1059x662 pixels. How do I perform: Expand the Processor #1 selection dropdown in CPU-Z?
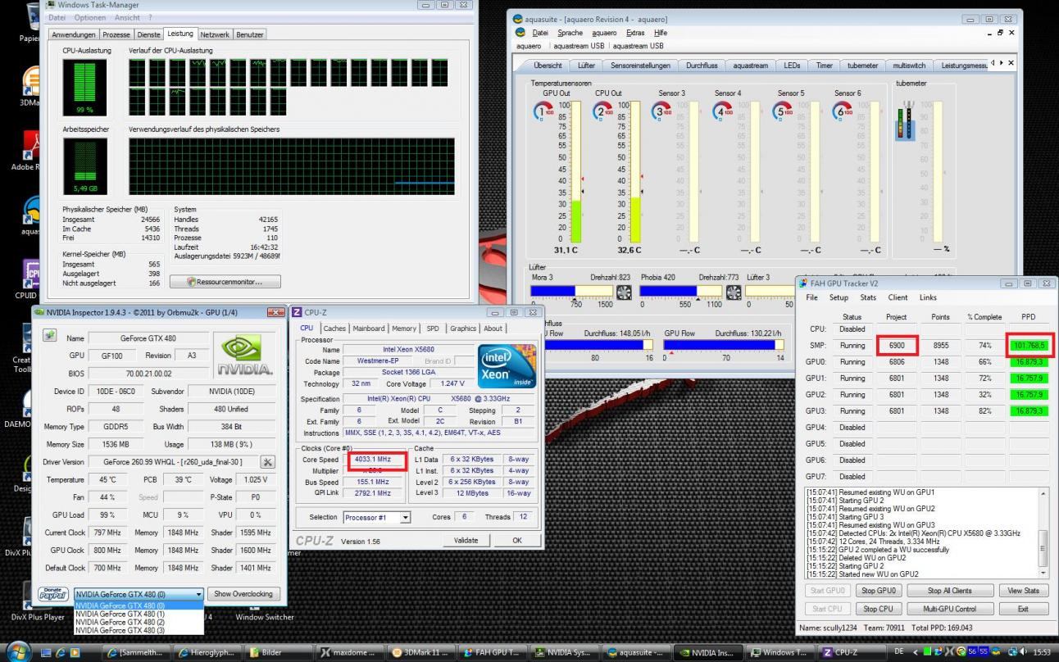(x=404, y=517)
